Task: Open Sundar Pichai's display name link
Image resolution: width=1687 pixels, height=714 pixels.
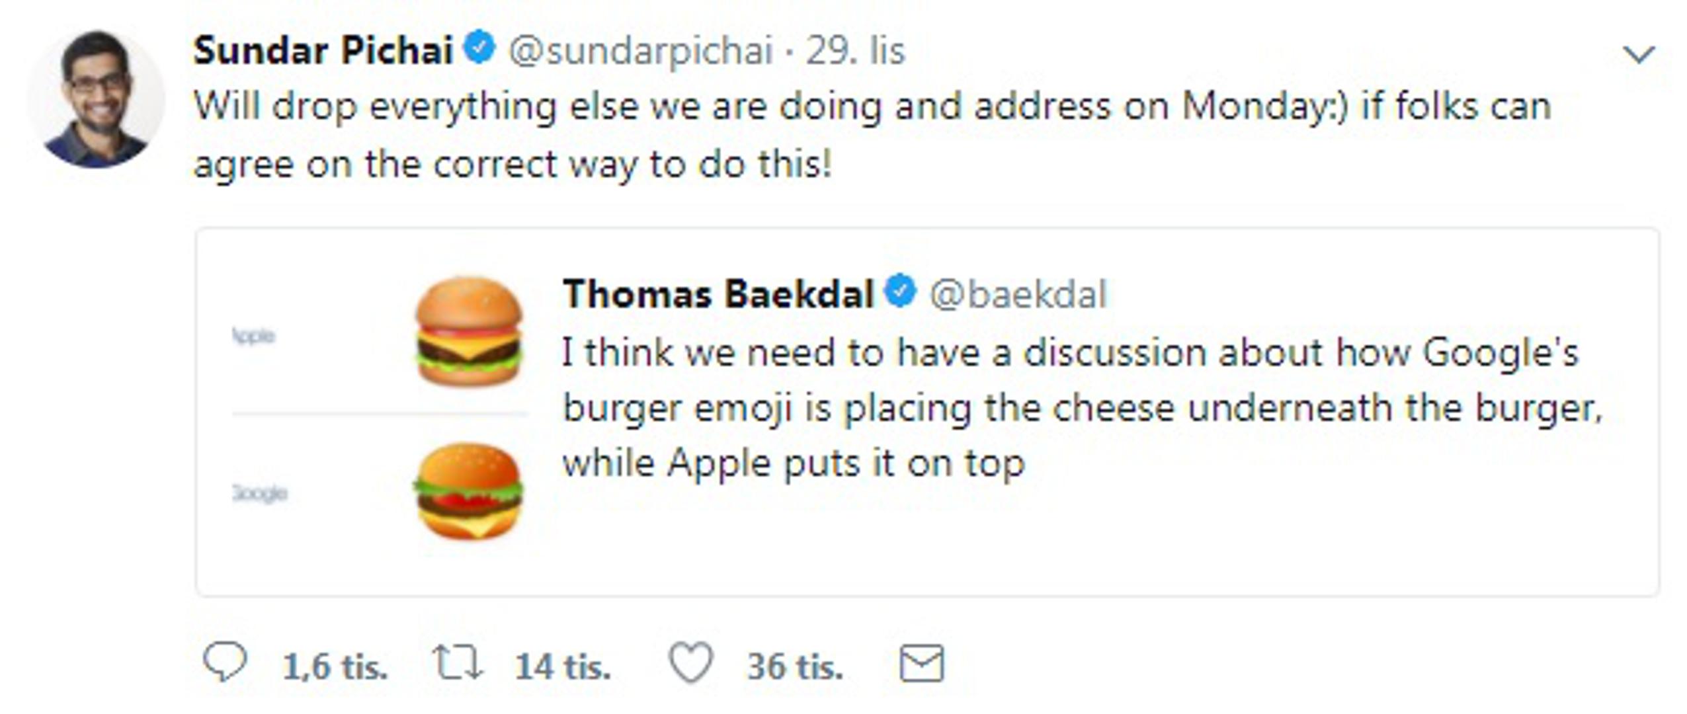Action: 323,50
